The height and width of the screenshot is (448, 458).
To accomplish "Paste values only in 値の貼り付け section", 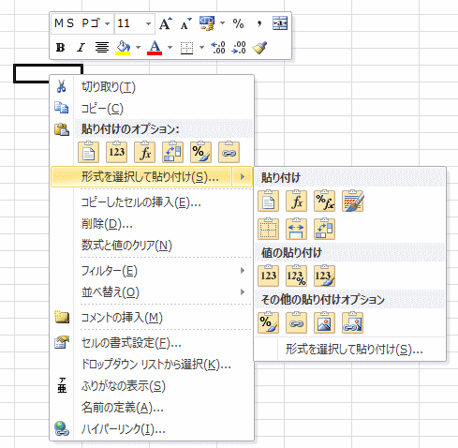I will (268, 276).
